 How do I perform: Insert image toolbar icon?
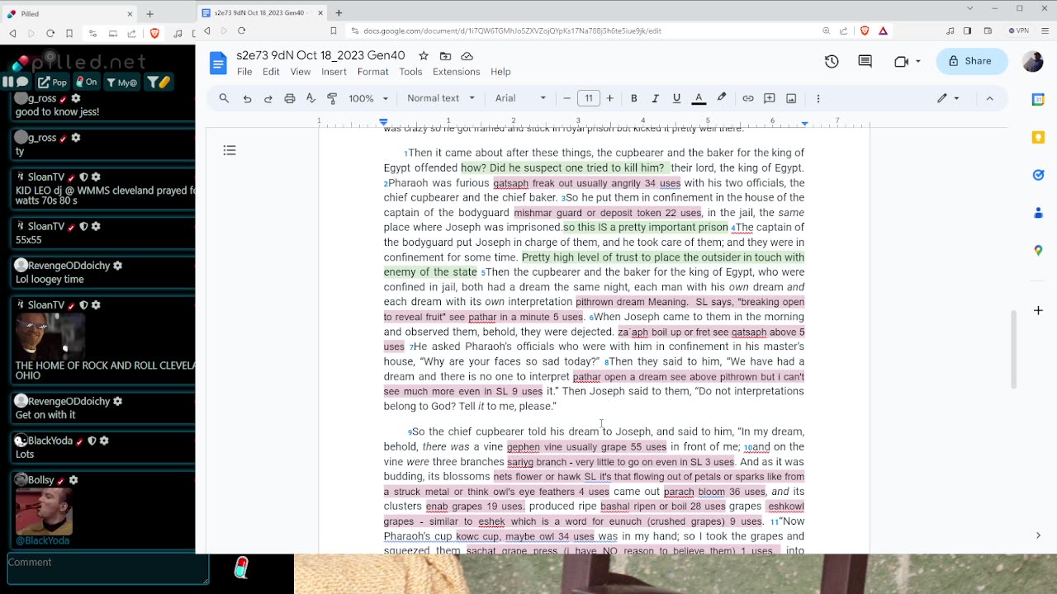pyautogui.click(x=791, y=98)
